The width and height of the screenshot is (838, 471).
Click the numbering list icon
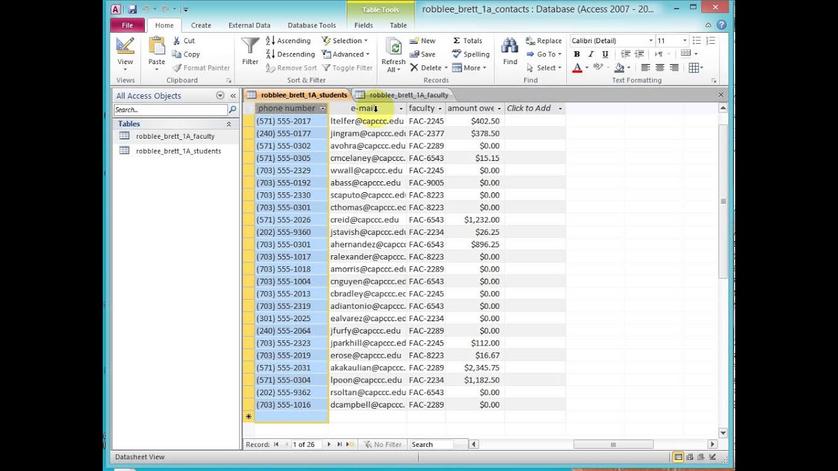point(711,41)
